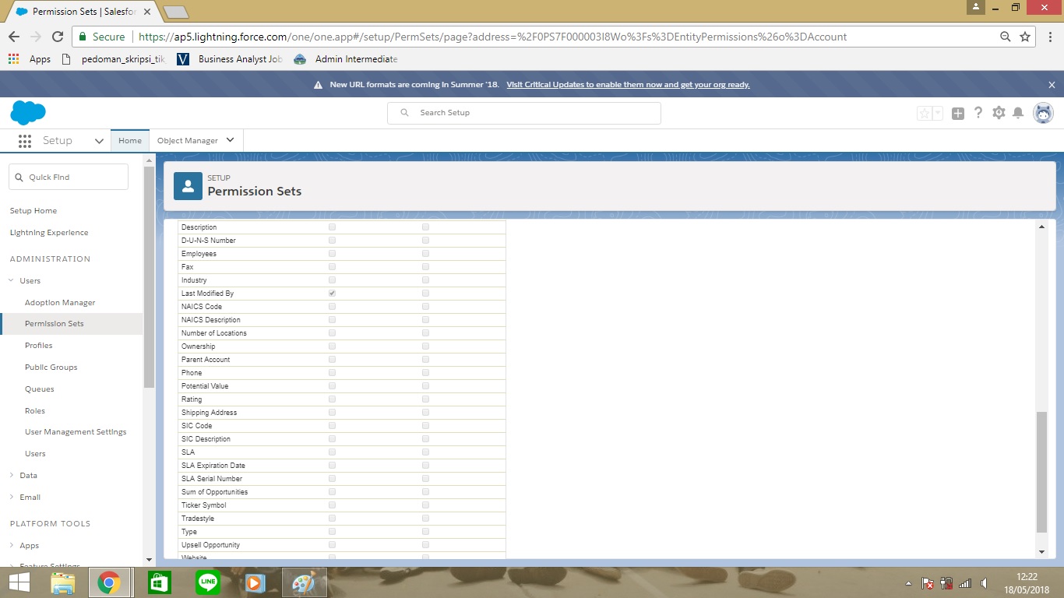Click the zoom magnifier in address bar

(1006, 37)
